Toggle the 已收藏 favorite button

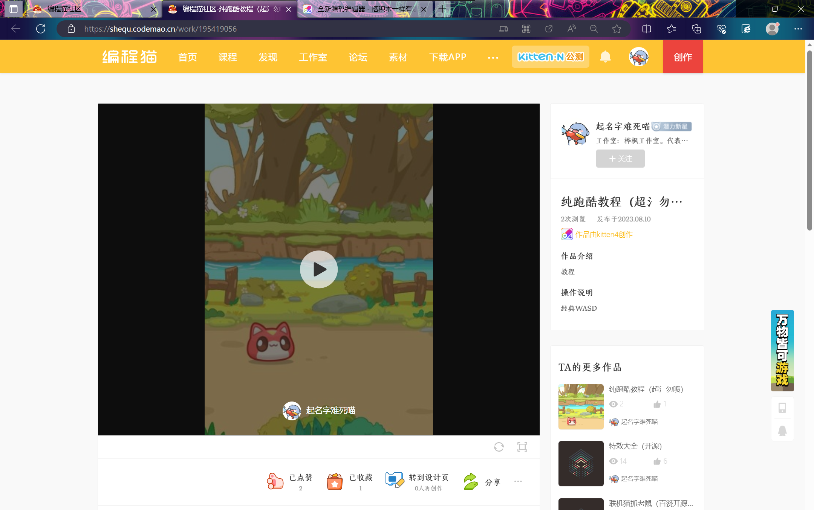coord(349,481)
